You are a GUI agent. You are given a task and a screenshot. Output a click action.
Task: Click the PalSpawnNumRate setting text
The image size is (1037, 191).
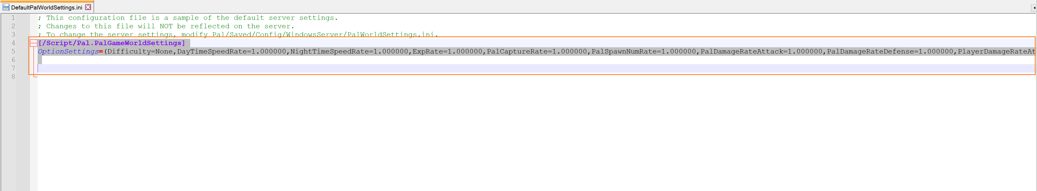pyautogui.click(x=643, y=51)
